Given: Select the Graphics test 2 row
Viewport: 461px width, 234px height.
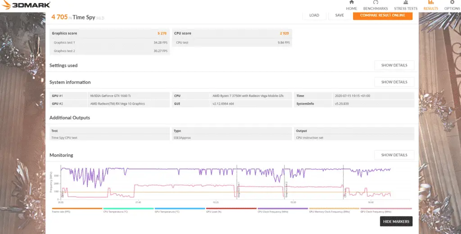Looking at the screenshot, I should (110, 51).
